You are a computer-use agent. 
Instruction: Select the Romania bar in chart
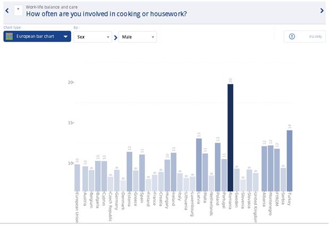tap(230, 137)
